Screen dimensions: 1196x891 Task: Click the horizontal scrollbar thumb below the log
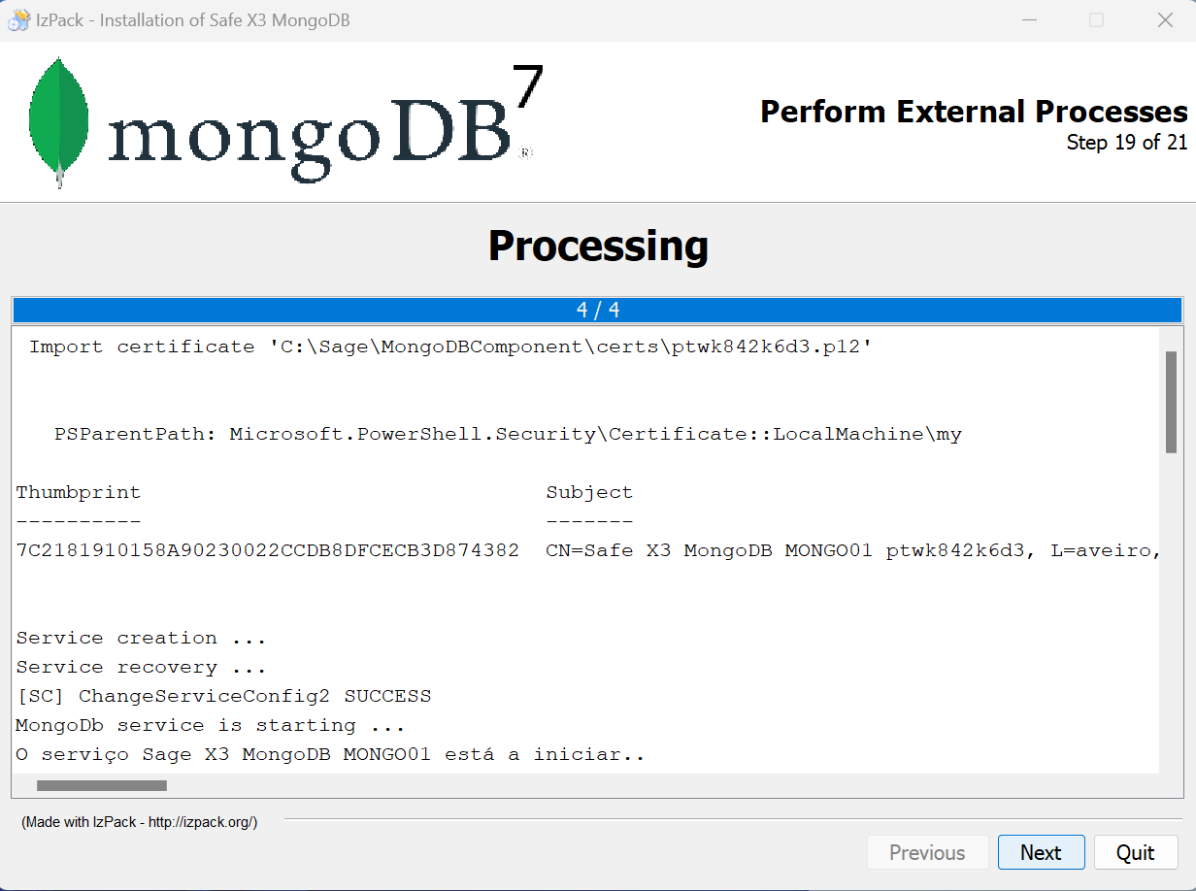coord(102,785)
